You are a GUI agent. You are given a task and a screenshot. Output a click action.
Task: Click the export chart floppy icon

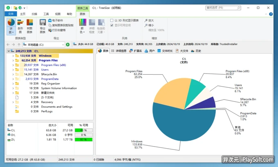pyautogui.click(x=43, y=22)
